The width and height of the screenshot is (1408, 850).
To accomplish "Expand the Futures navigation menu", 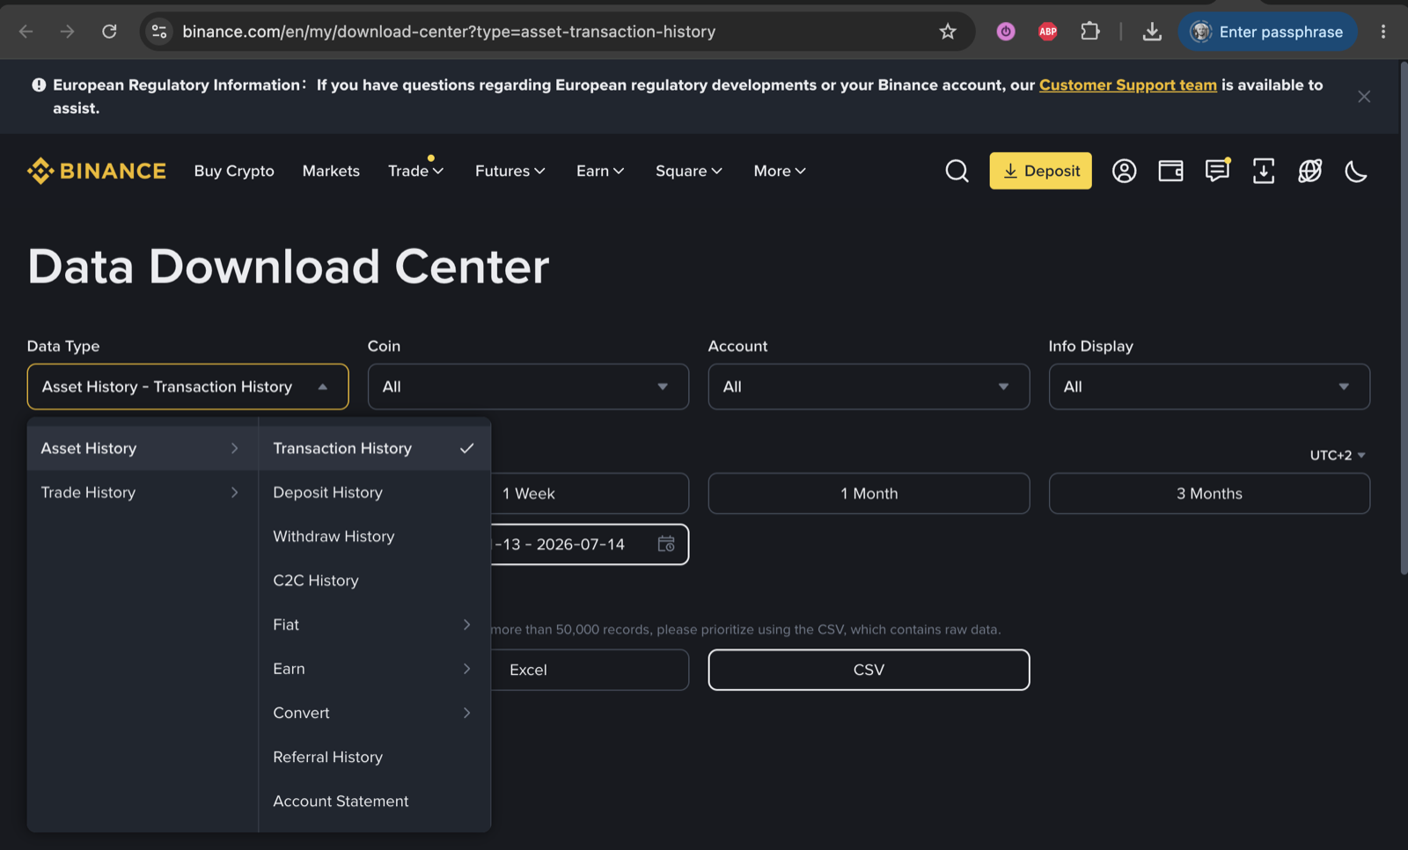I will (510, 171).
